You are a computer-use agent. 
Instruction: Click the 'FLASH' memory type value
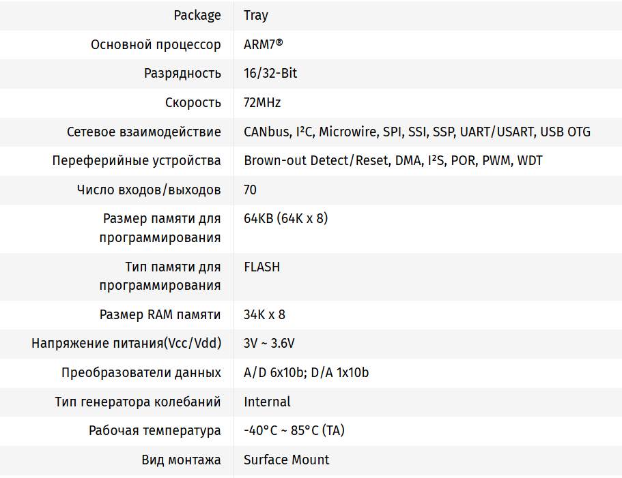tap(261, 267)
